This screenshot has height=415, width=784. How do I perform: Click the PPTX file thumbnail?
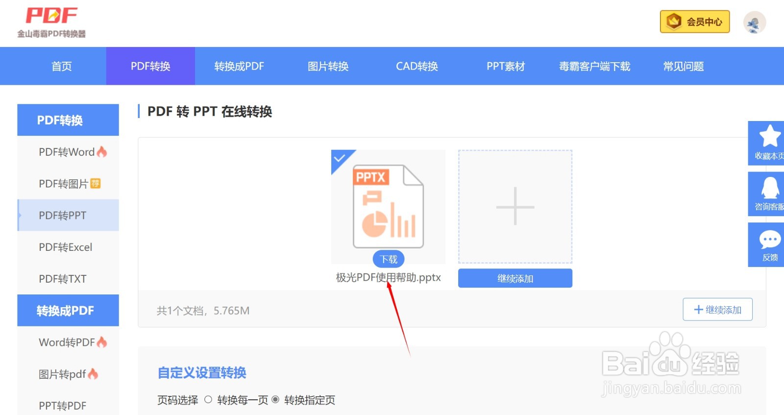[x=388, y=206]
